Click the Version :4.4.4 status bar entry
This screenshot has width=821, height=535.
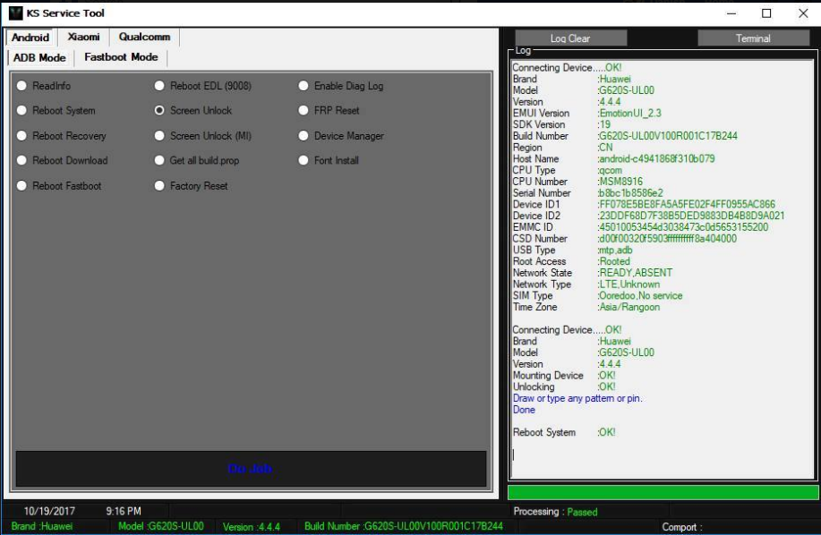pyautogui.click(x=252, y=527)
